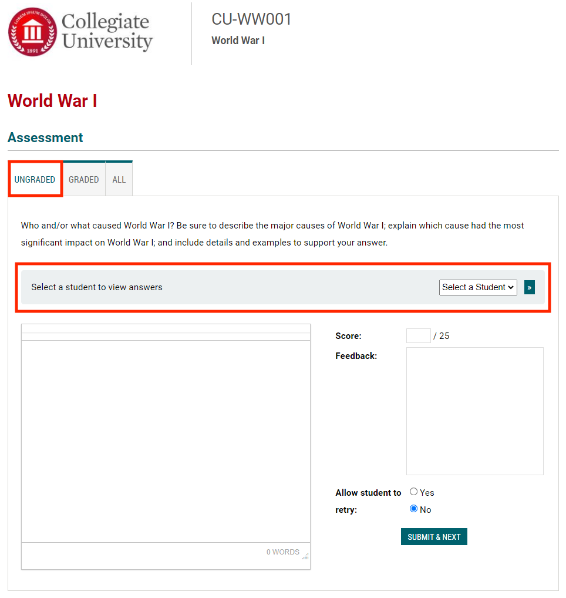Click the World War I header subtitle
The image size is (566, 598).
[238, 41]
